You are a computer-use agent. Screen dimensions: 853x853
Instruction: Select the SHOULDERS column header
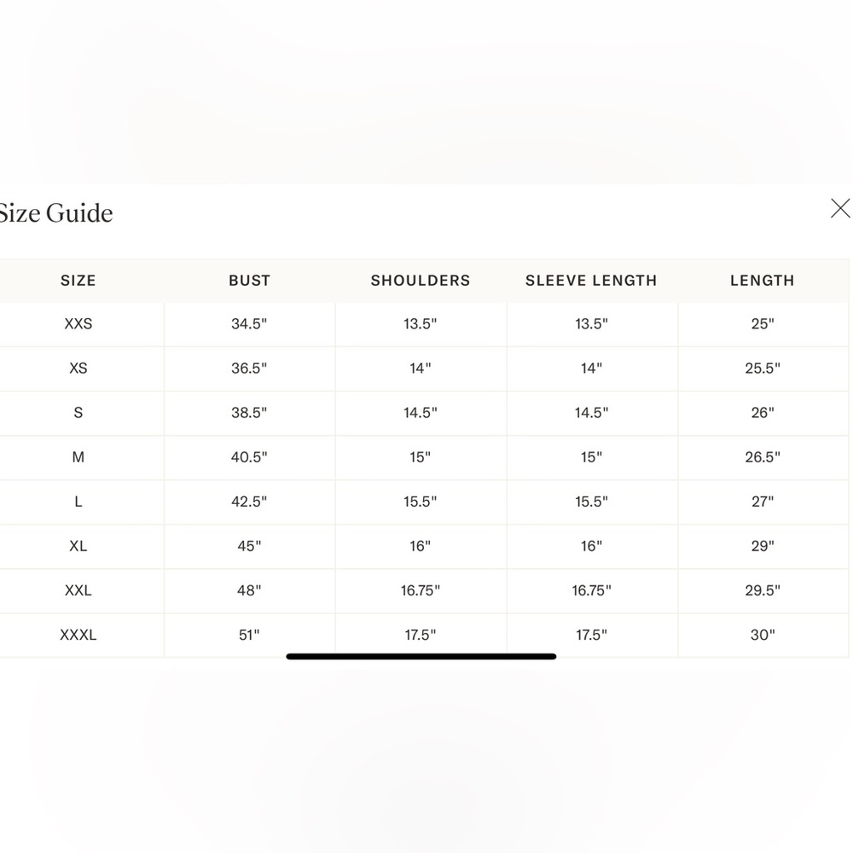pyautogui.click(x=421, y=281)
